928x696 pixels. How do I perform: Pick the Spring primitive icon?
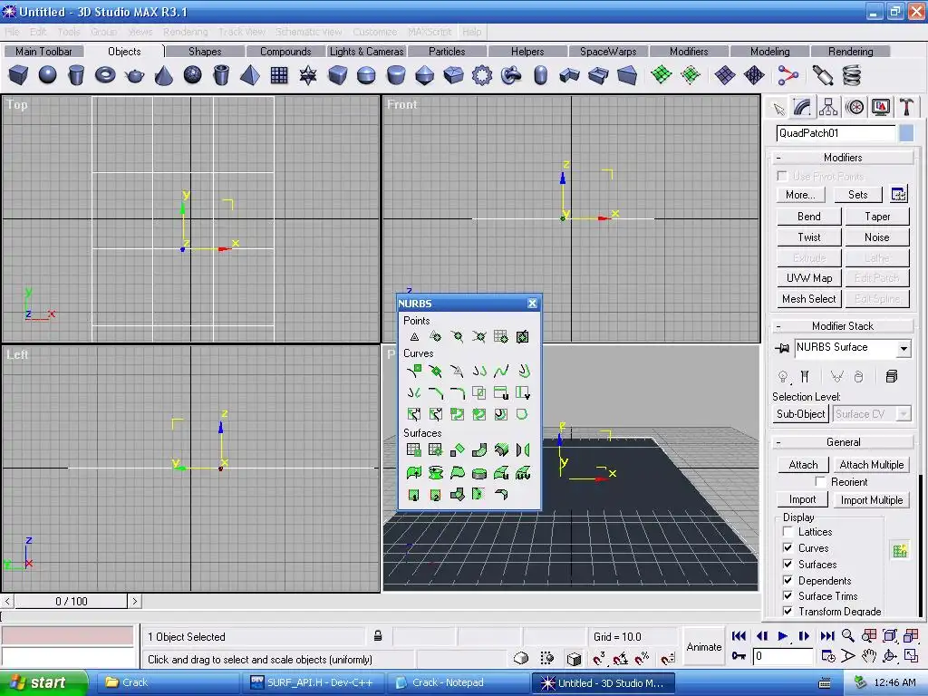click(x=851, y=75)
